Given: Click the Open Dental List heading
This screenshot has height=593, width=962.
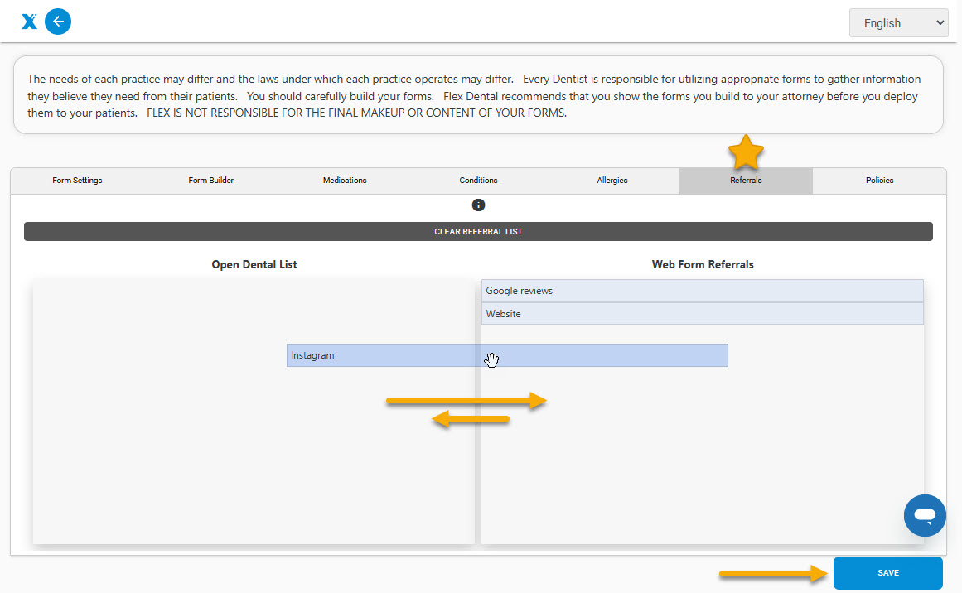Looking at the screenshot, I should click(254, 264).
